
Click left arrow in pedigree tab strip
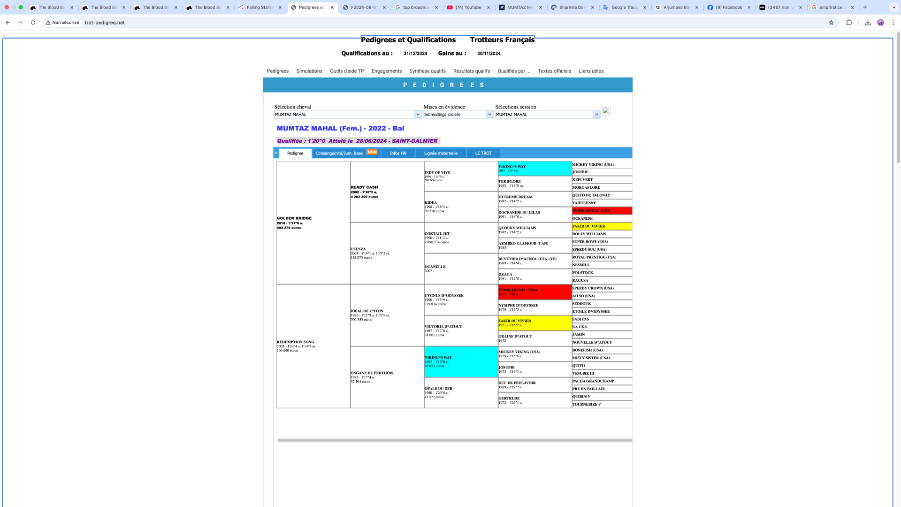pos(276,153)
